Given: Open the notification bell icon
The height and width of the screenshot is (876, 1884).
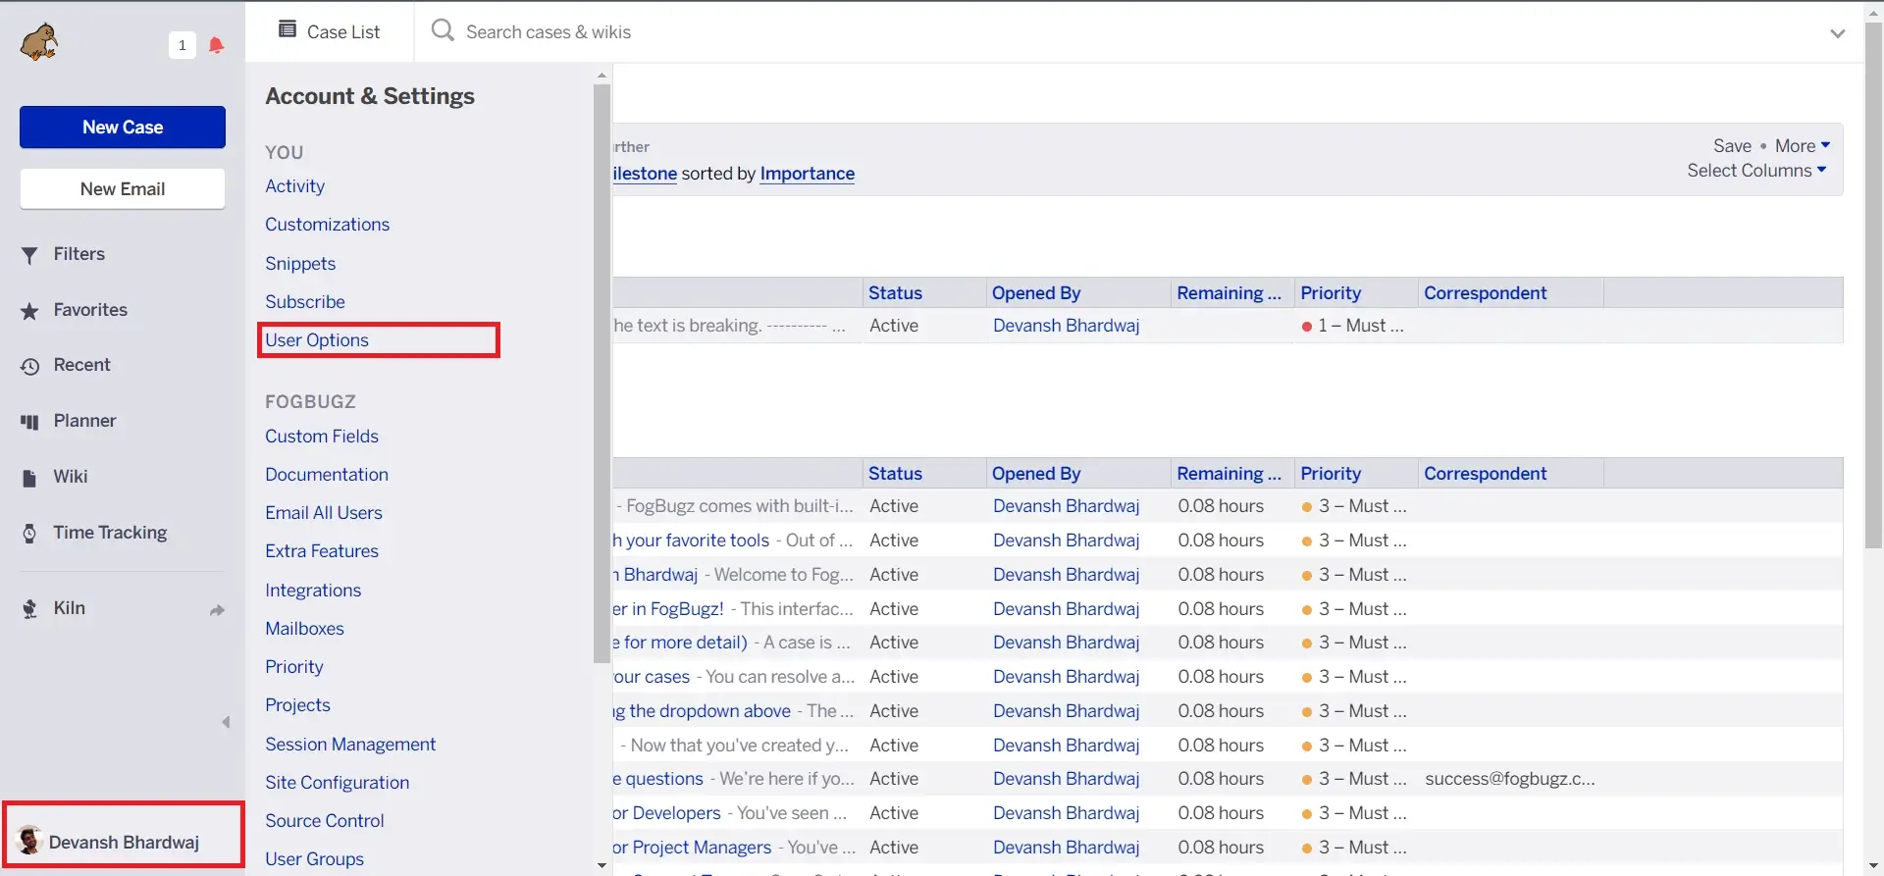Looking at the screenshot, I should click(x=216, y=45).
